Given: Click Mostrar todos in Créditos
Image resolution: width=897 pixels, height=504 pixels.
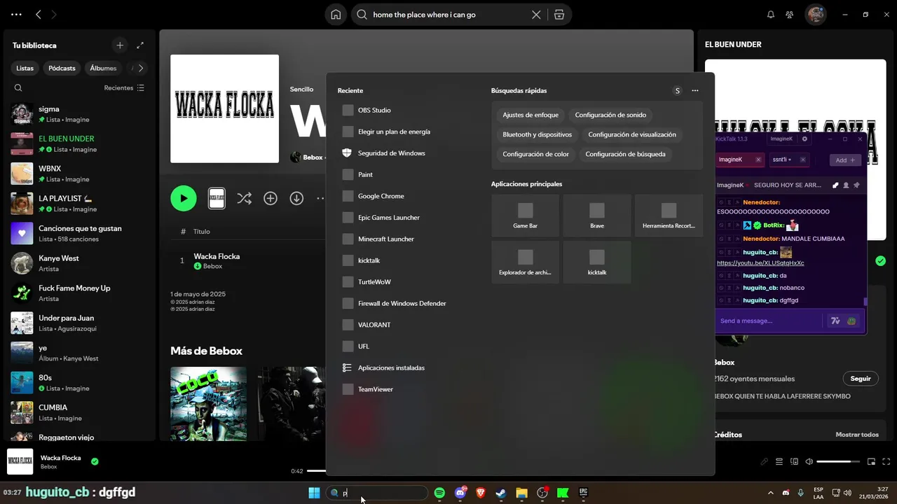Looking at the screenshot, I should point(856,435).
